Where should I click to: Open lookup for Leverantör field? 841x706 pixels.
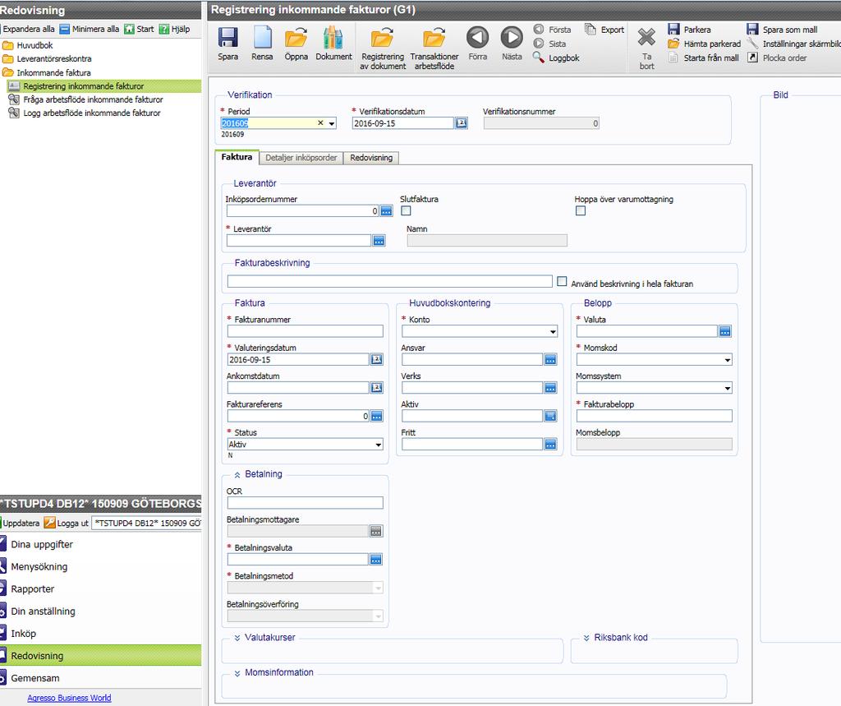(379, 241)
